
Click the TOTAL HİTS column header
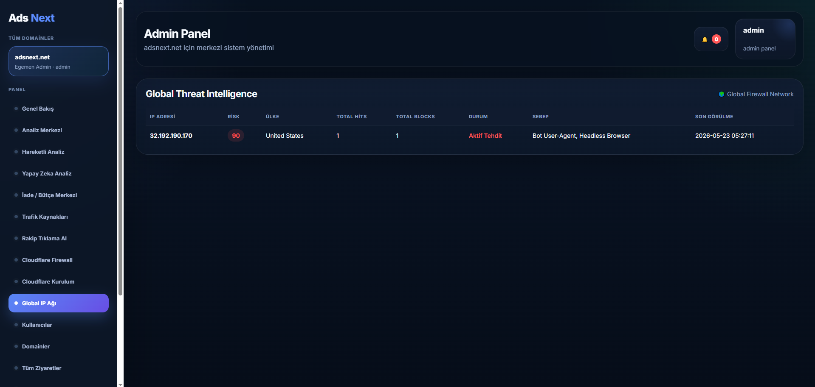point(352,117)
